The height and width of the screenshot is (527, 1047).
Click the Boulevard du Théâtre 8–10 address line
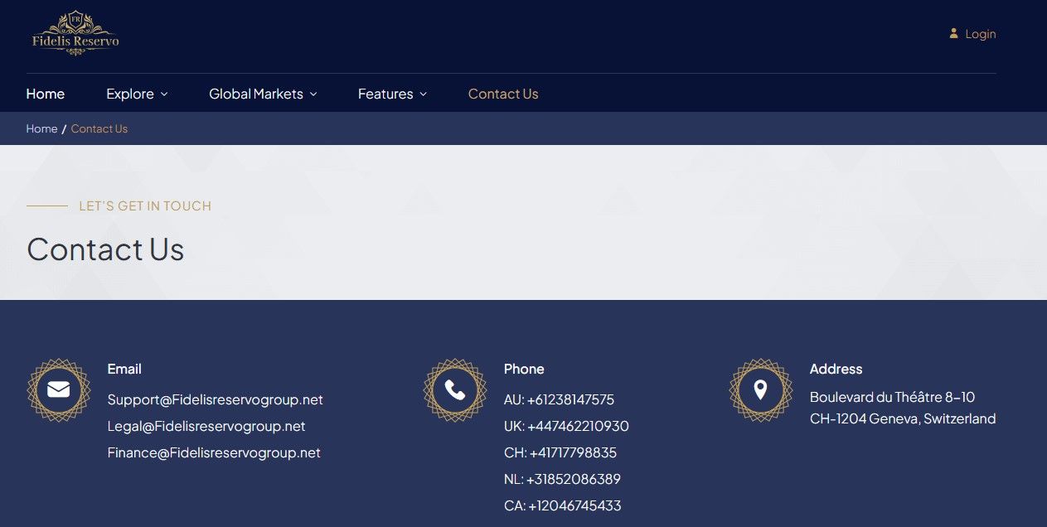pyautogui.click(x=892, y=397)
